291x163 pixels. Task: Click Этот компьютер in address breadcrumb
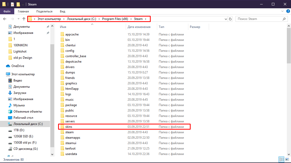point(49,19)
